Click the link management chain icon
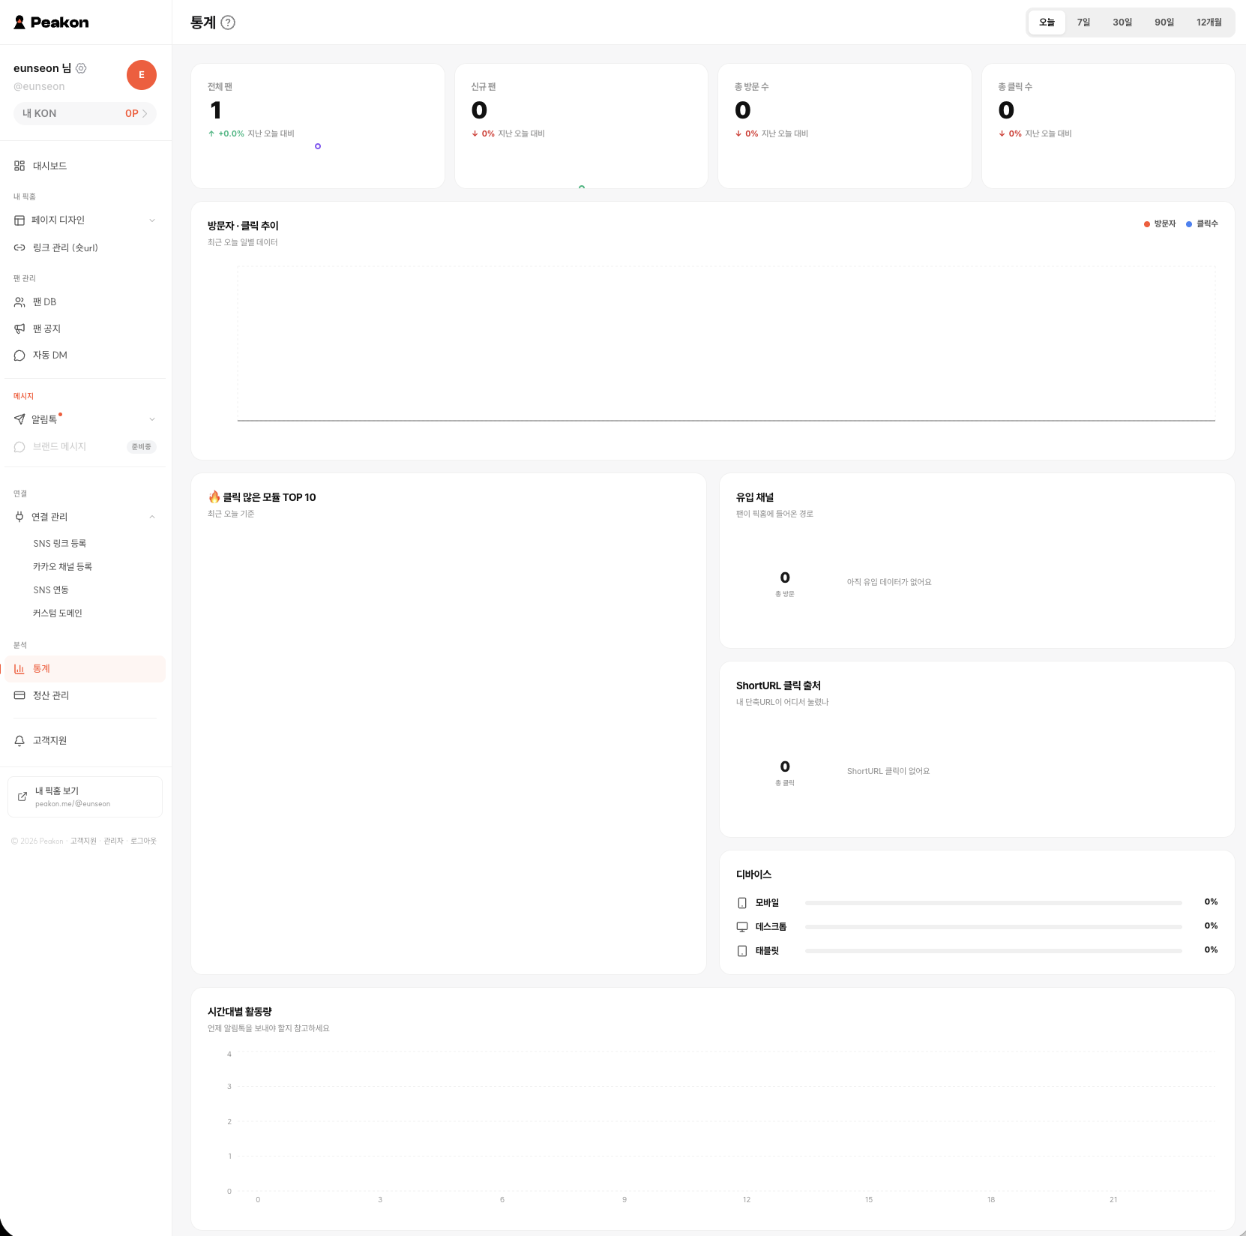The height and width of the screenshot is (1236, 1246). [x=19, y=247]
